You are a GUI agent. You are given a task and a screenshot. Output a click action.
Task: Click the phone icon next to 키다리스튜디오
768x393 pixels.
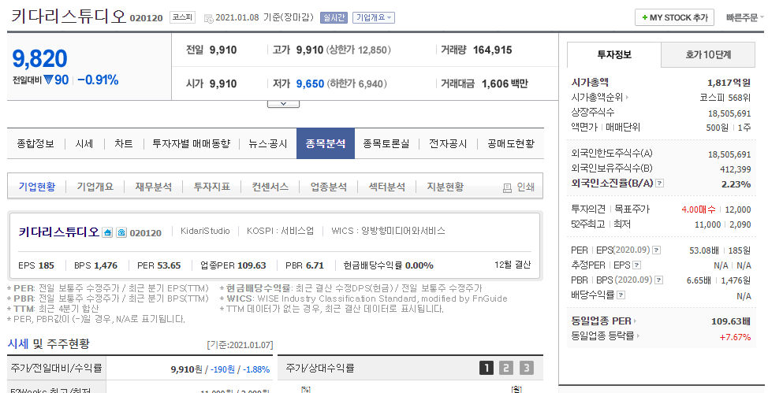pyautogui.click(x=121, y=232)
